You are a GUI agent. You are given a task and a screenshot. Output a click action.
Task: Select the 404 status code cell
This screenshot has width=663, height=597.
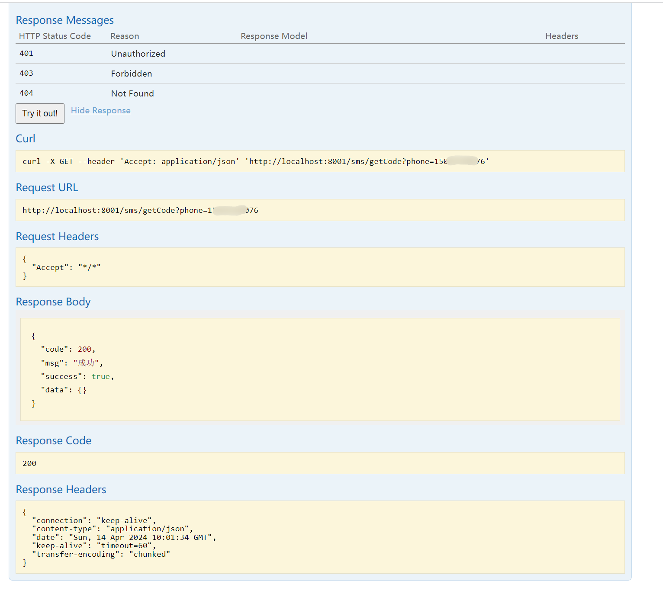click(x=26, y=93)
